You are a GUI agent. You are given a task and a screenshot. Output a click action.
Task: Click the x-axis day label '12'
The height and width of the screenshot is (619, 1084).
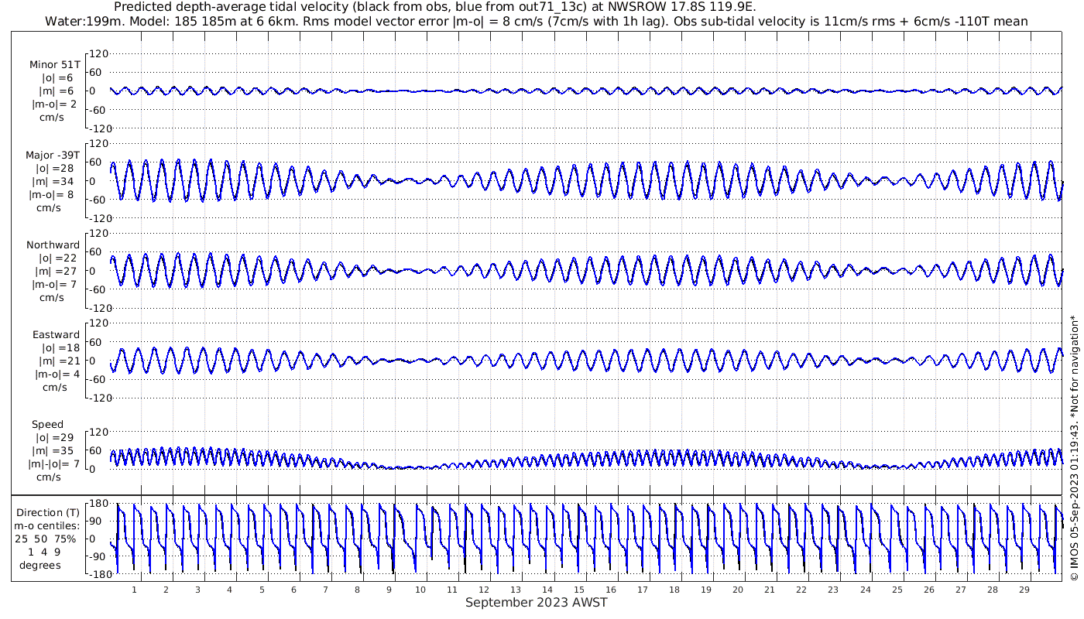point(484,590)
